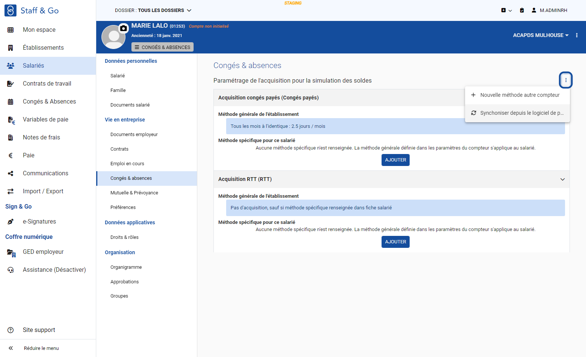
Task: Click camera icon to change profile photo
Action: [x=123, y=28]
